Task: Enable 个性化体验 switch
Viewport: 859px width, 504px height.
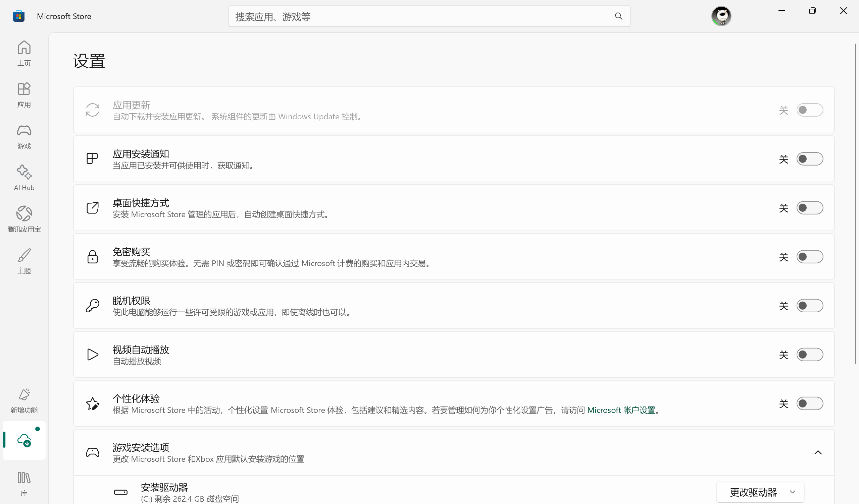Action: pyautogui.click(x=810, y=403)
